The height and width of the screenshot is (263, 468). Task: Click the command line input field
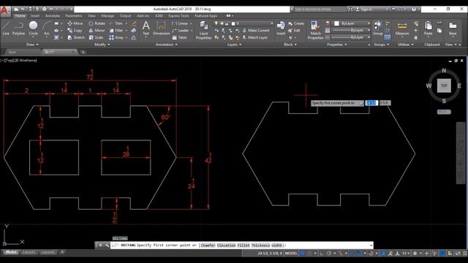tap(242, 245)
